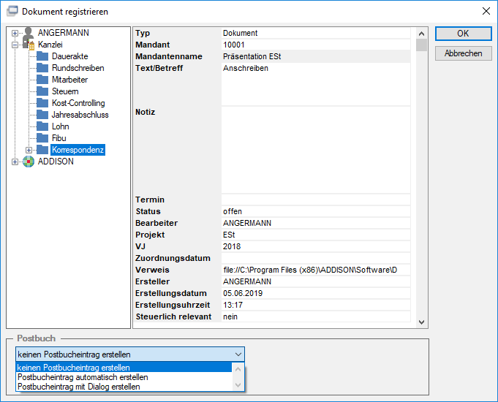Click the Steuerlich relevant field nein
The width and height of the screenshot is (498, 402).
(x=316, y=317)
